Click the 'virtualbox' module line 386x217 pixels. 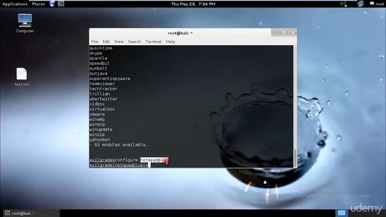(x=102, y=109)
